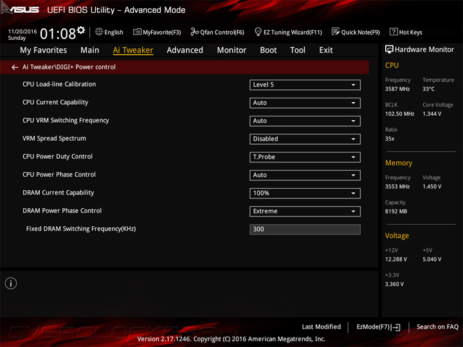Click the +5V reading 5.040 V
This screenshot has width=463, height=347.
tap(431, 259)
